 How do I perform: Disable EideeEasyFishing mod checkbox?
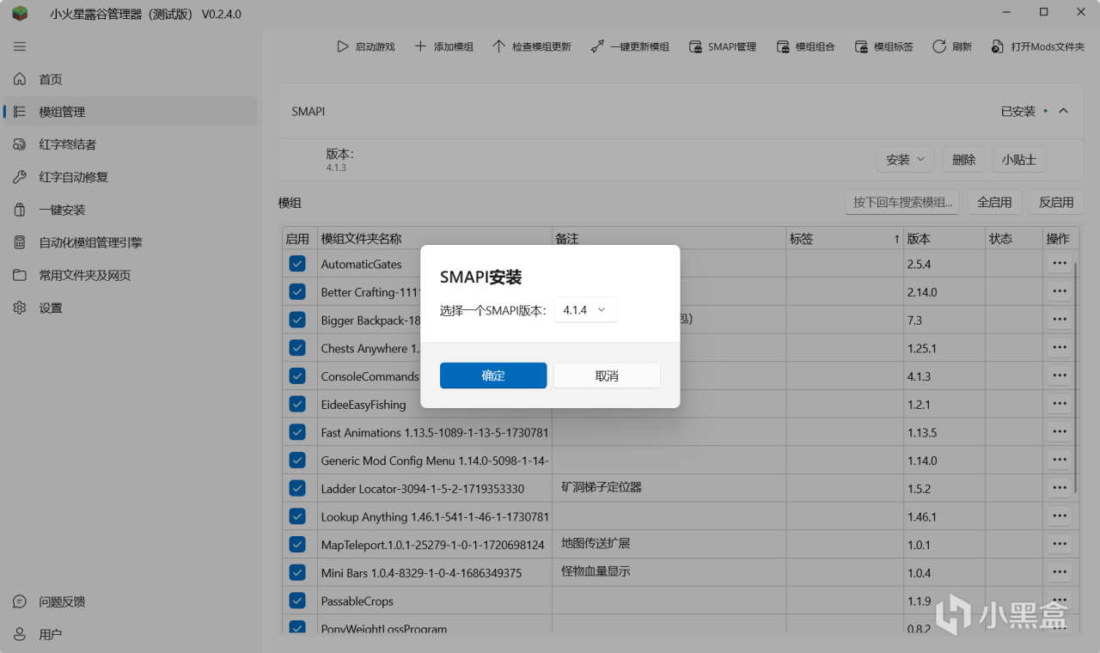click(x=297, y=404)
